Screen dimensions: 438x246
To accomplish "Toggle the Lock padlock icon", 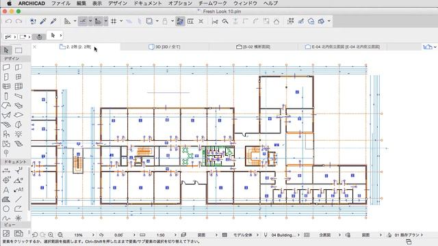I will 165,21.
